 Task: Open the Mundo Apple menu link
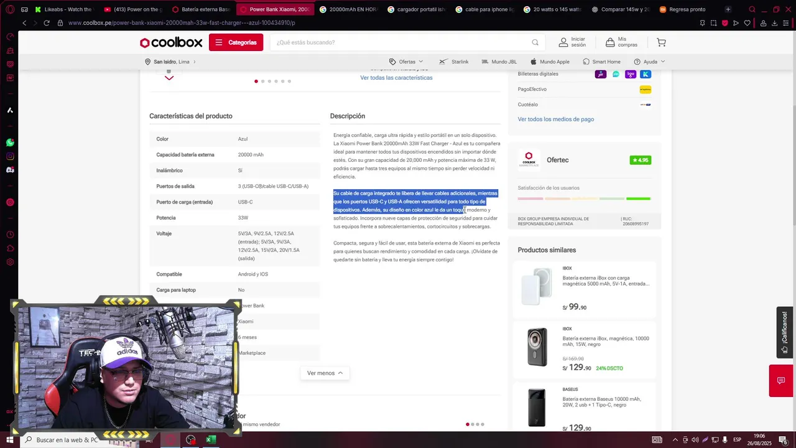click(550, 62)
